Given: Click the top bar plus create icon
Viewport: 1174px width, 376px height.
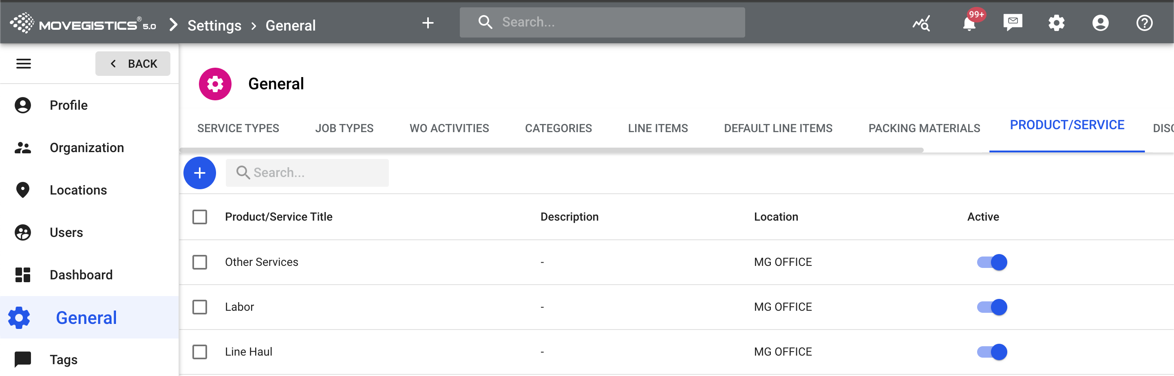Looking at the screenshot, I should coord(428,23).
